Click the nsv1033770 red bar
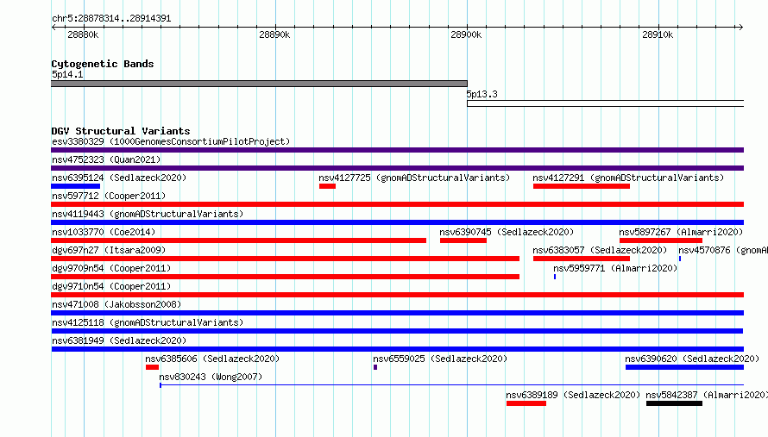Viewport: 768px width, 437px height. click(238, 240)
